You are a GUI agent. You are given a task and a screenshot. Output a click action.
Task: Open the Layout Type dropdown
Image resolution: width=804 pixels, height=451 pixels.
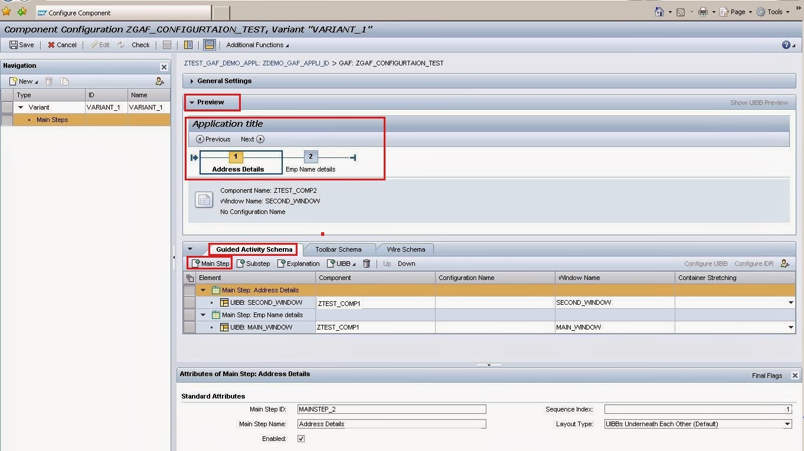point(787,424)
